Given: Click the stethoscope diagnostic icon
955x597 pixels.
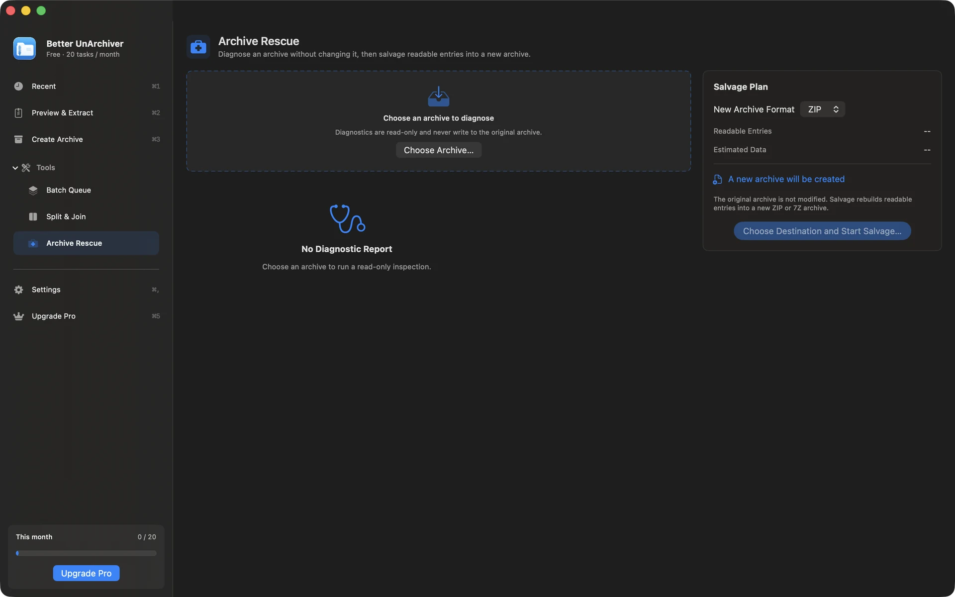Looking at the screenshot, I should tap(347, 218).
